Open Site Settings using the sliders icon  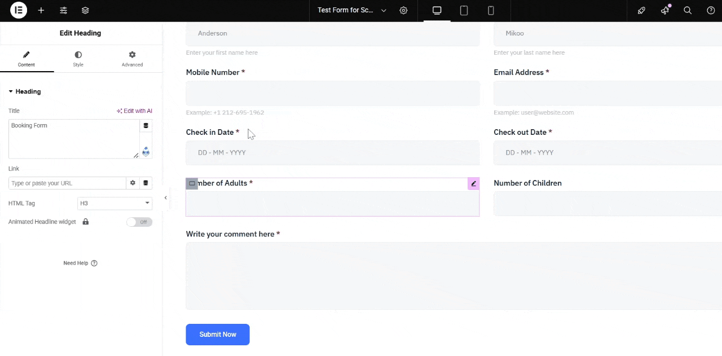click(x=63, y=10)
